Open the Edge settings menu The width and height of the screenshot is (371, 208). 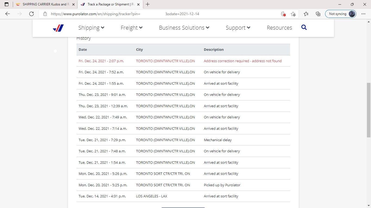(x=363, y=14)
